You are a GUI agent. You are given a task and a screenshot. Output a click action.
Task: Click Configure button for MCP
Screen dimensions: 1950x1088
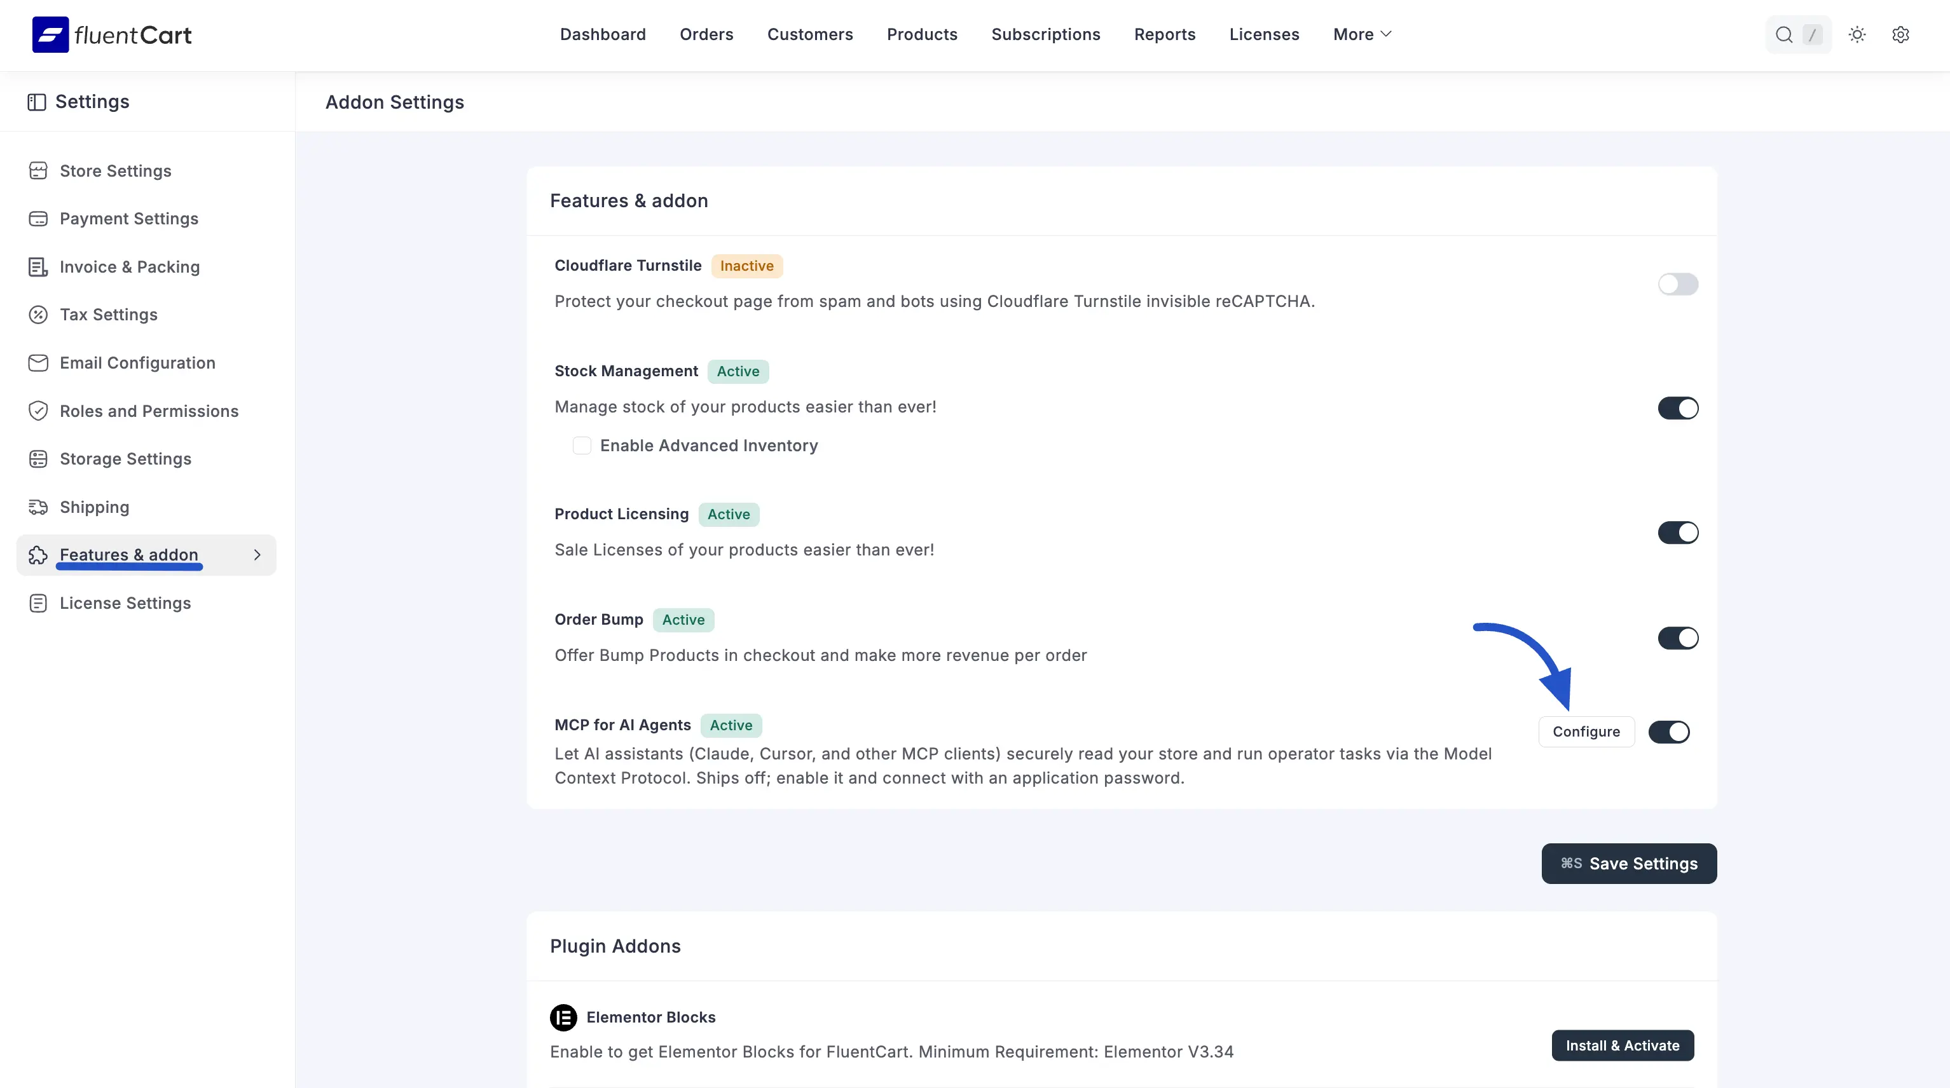click(x=1586, y=732)
